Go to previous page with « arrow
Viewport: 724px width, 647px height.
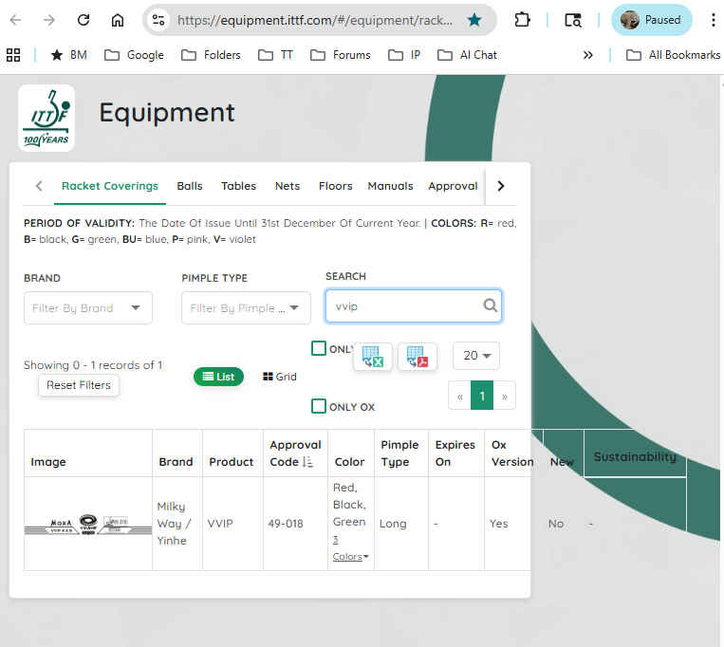tap(460, 396)
